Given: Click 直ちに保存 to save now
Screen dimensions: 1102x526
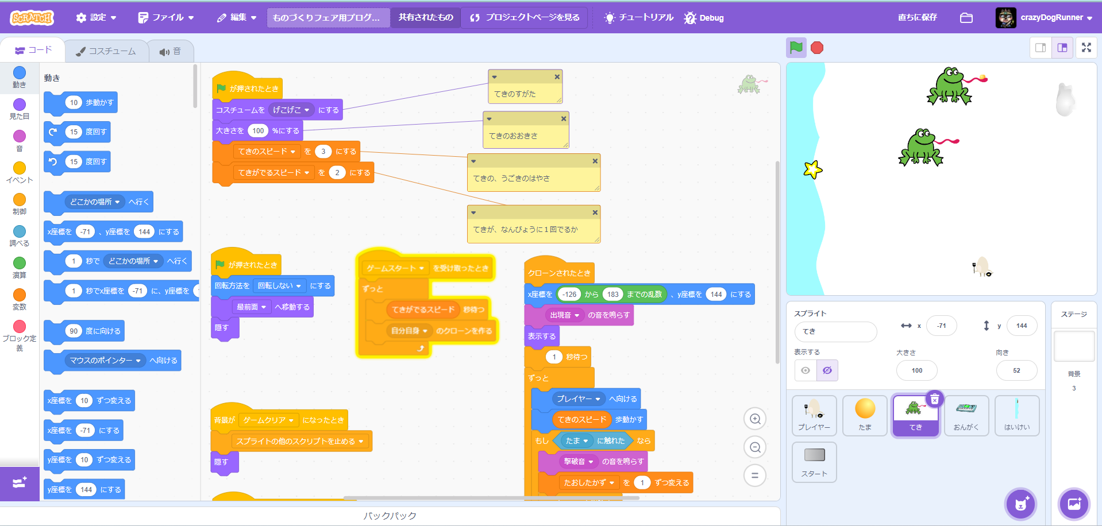Looking at the screenshot, I should [x=917, y=18].
